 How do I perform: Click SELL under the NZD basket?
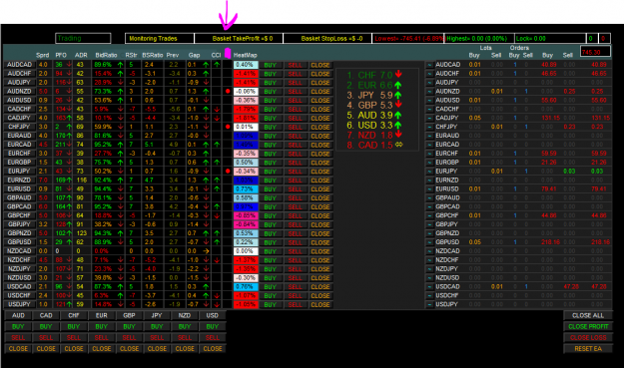[185, 338]
